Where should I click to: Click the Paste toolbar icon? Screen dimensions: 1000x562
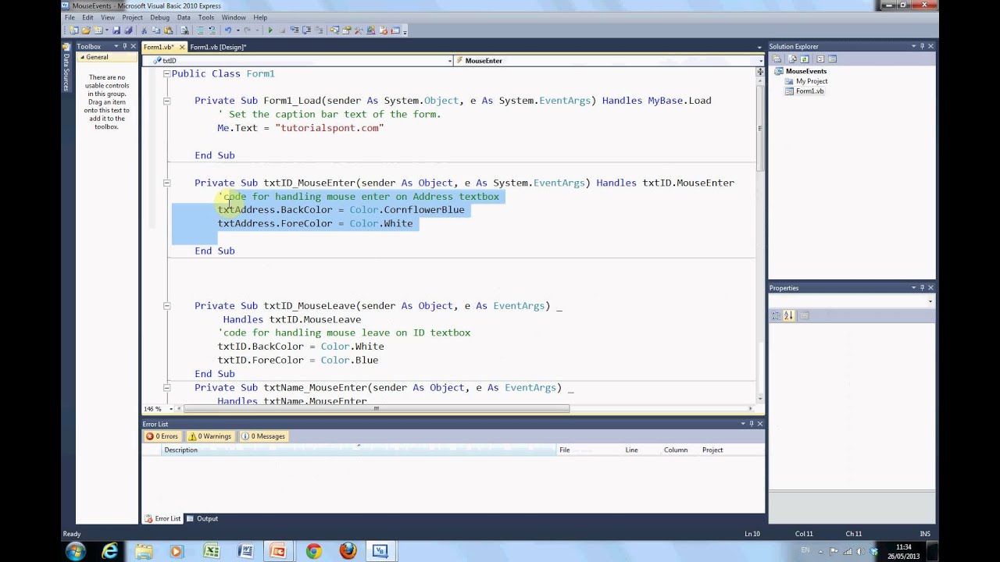pyautogui.click(x=169, y=30)
